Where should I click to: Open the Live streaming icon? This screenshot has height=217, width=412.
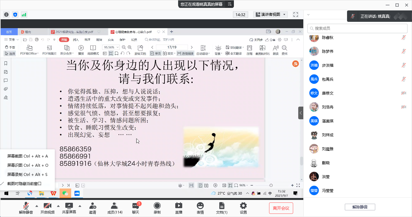coord(178,208)
